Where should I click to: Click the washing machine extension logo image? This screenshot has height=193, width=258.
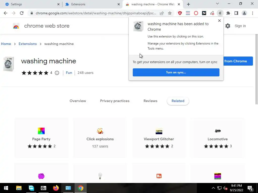click(9, 64)
